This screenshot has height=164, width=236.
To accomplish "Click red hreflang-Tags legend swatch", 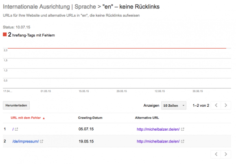I will click(5, 35).
